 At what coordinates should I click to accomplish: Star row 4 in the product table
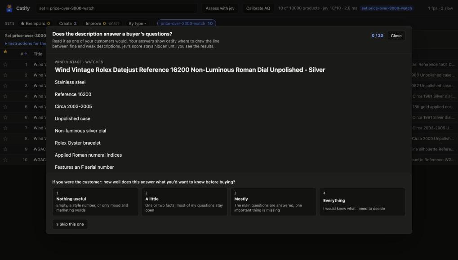pyautogui.click(x=5, y=96)
